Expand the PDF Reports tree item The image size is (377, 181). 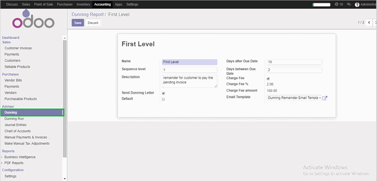tap(3, 163)
